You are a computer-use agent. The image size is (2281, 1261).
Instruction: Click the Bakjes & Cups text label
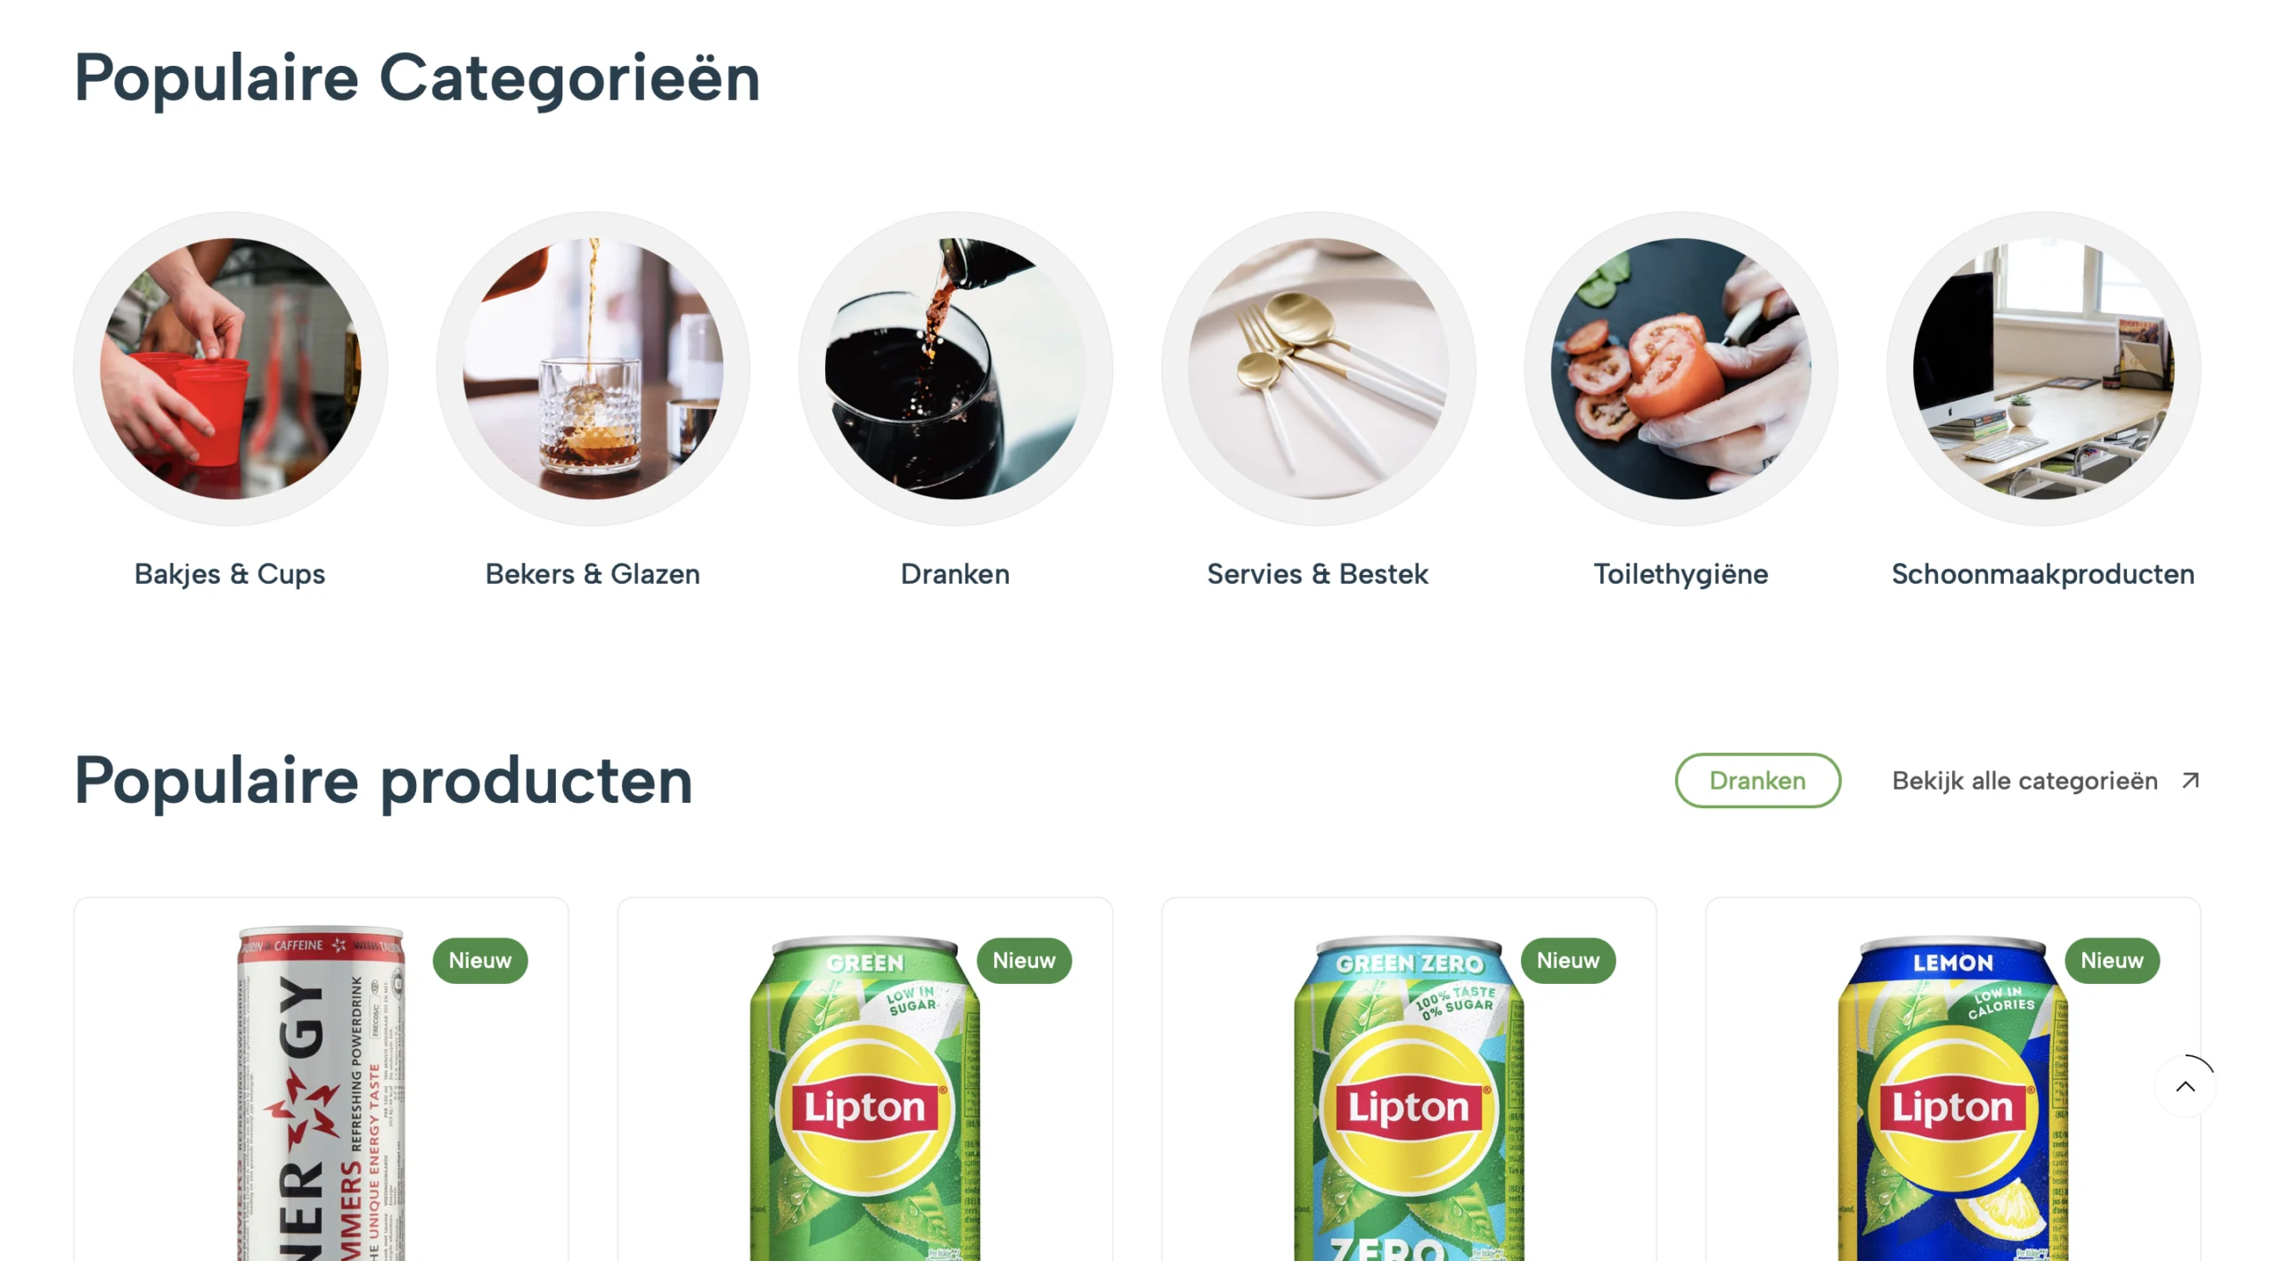coord(230,574)
